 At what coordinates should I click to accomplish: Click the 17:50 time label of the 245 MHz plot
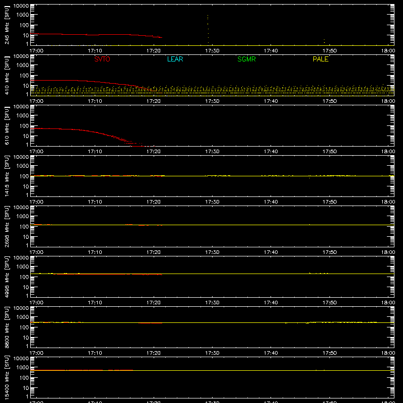tap(329, 51)
